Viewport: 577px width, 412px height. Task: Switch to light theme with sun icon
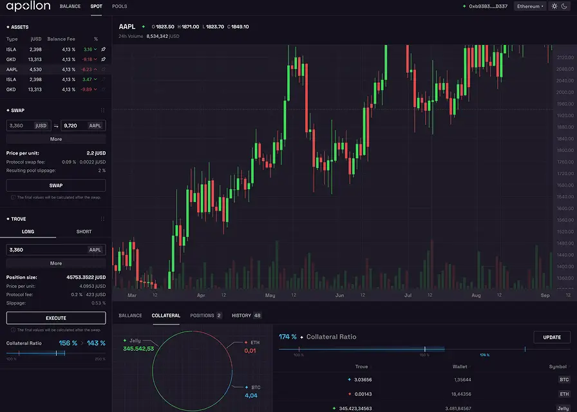tap(554, 6)
